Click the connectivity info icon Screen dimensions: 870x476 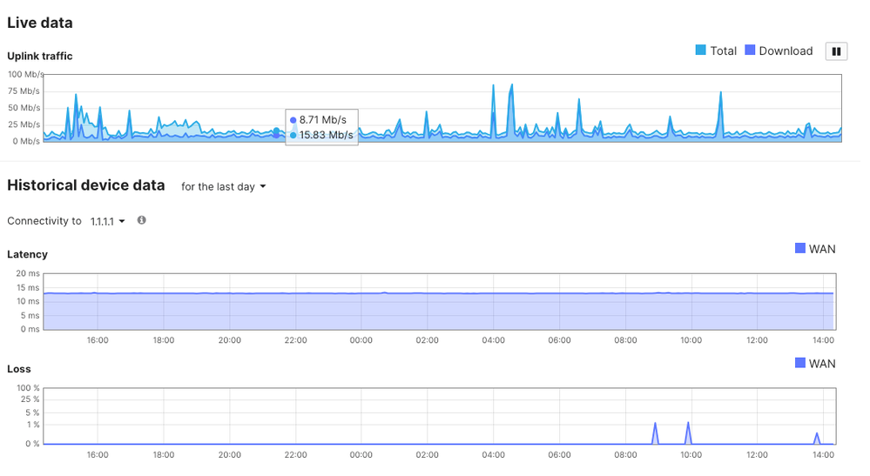(x=141, y=220)
